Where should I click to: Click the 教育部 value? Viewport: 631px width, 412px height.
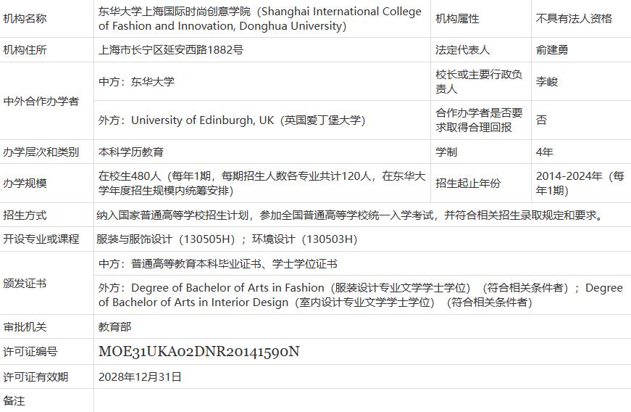(x=114, y=326)
